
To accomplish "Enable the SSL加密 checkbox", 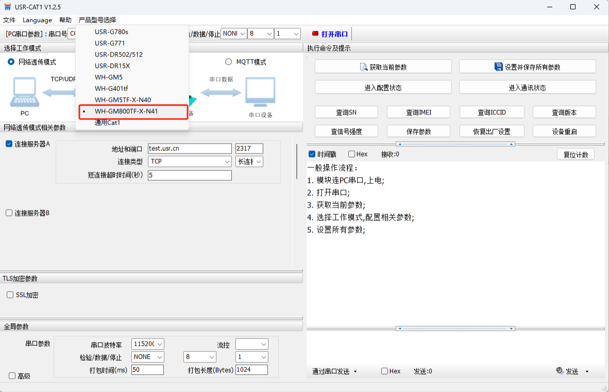I will [10, 295].
